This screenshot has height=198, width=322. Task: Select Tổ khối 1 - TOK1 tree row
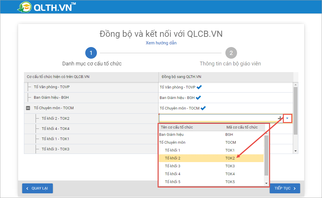pos(91,139)
